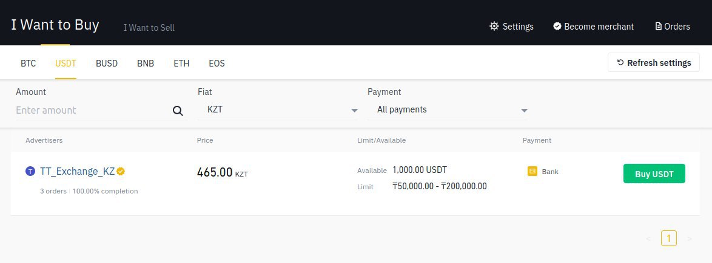Click the Become merchant checkmark badge icon

(x=557, y=26)
